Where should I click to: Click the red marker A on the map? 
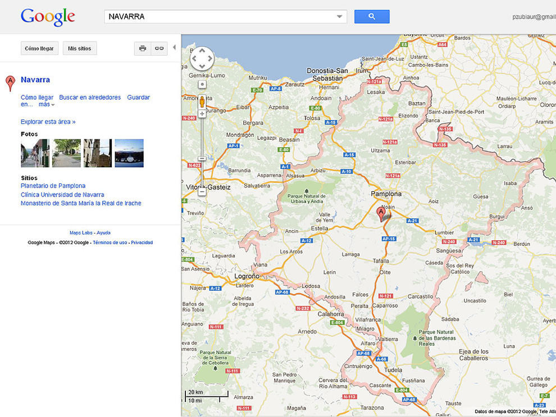point(381,214)
